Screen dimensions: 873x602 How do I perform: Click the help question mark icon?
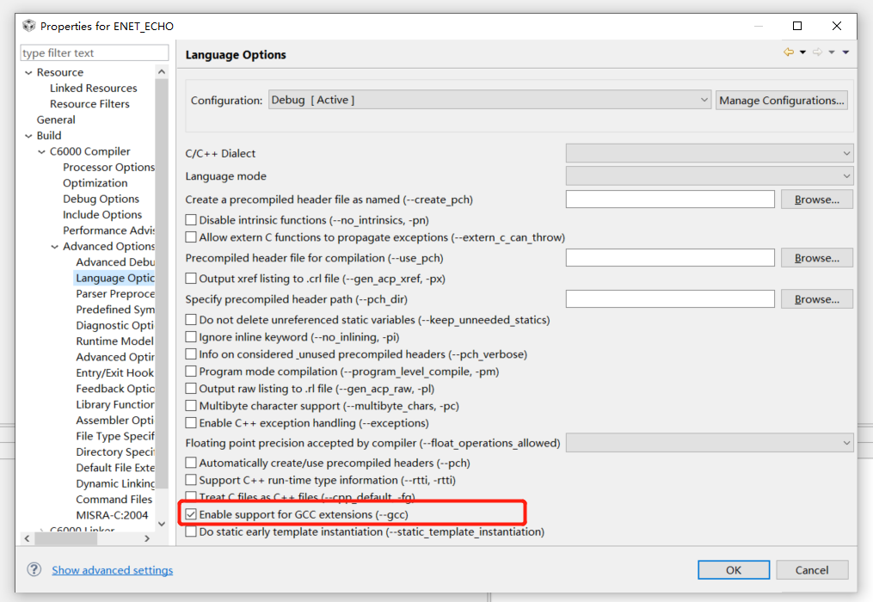[33, 569]
